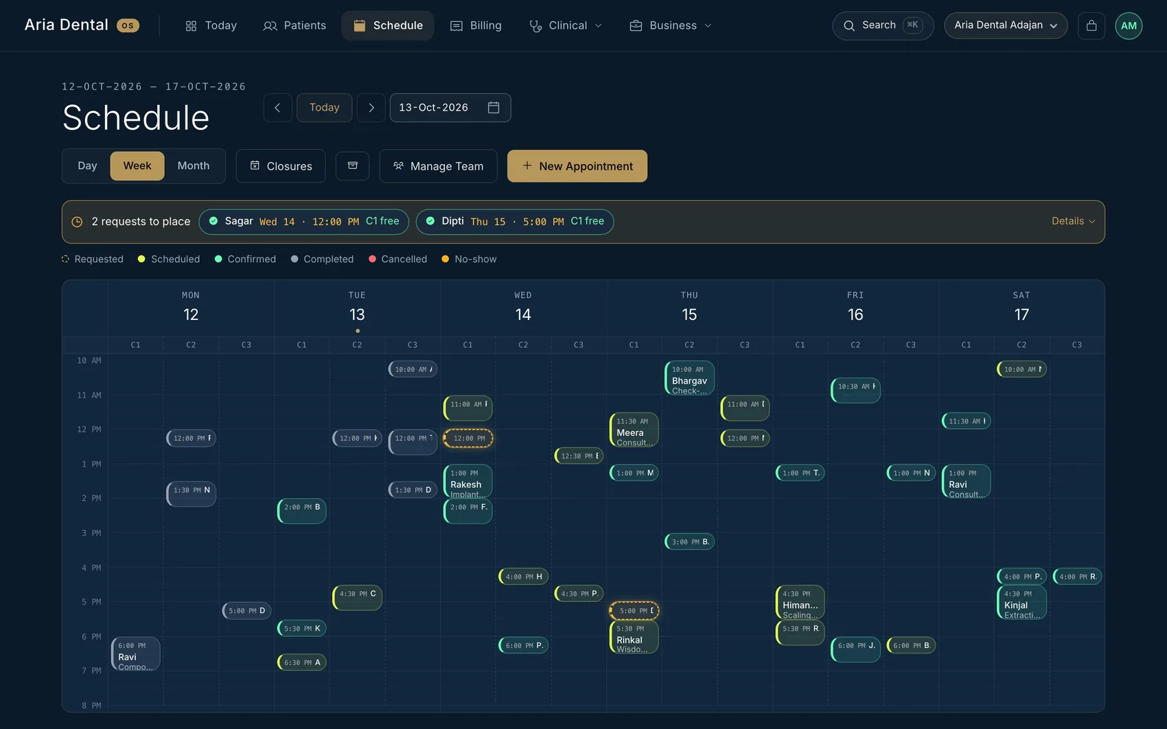Viewport: 1167px width, 729px height.
Task: Go to the Billing section
Action: [476, 25]
